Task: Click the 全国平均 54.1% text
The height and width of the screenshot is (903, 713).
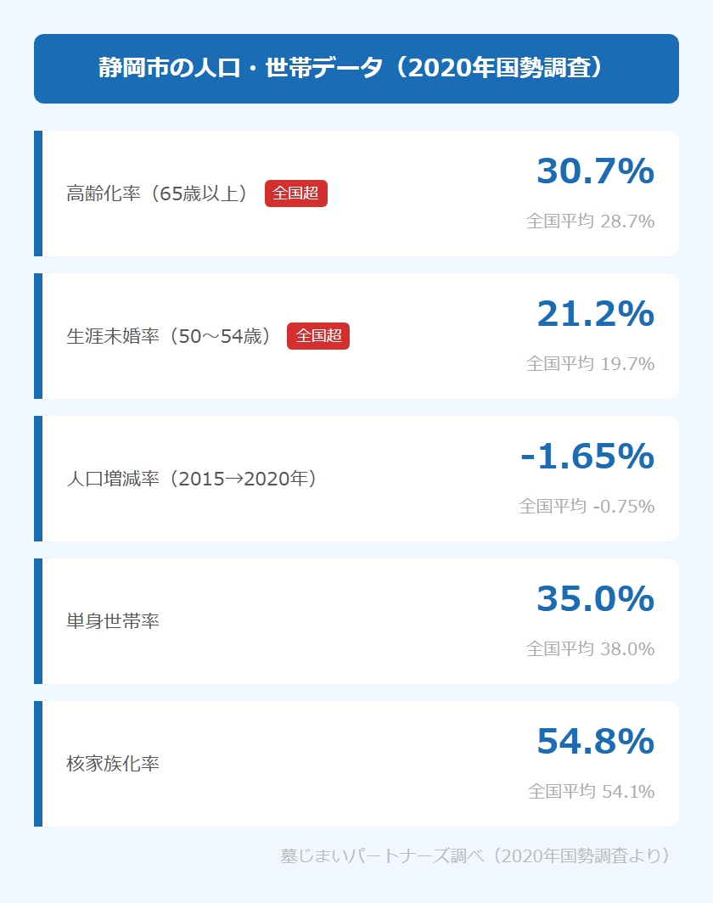Action: (x=591, y=792)
